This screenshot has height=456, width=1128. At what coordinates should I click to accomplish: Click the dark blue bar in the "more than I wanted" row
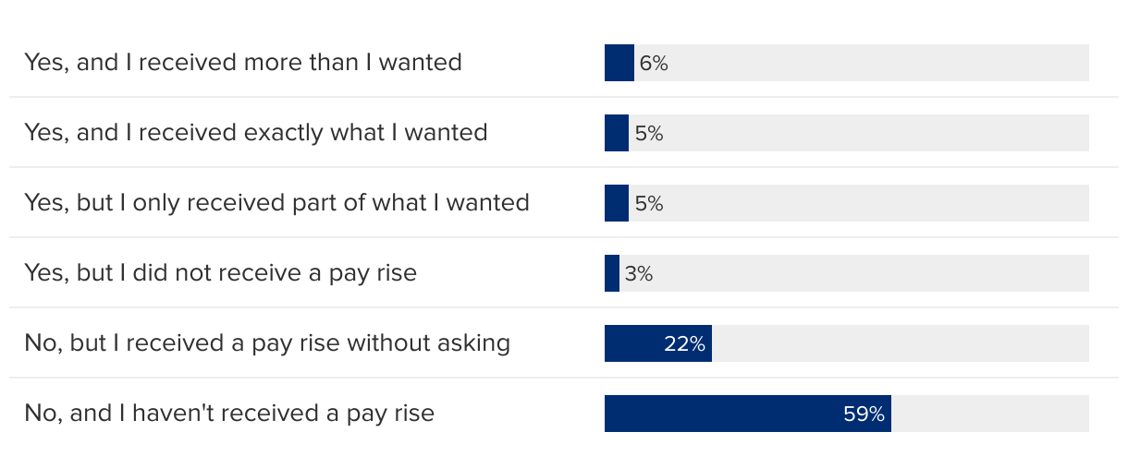pyautogui.click(x=619, y=63)
